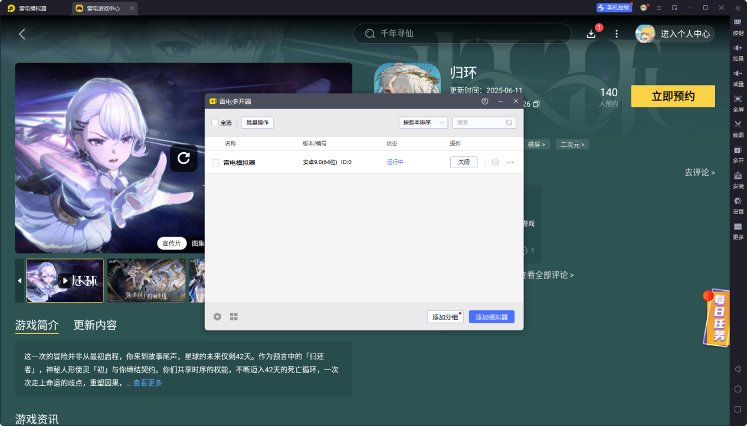Click the search magnifier in 雷电多开器
The height and width of the screenshot is (426, 747).
(509, 123)
